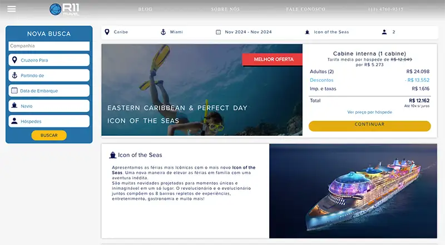This screenshot has width=445, height=245.
Task: Open the Fale Conosco menu item
Action: pyautogui.click(x=305, y=9)
